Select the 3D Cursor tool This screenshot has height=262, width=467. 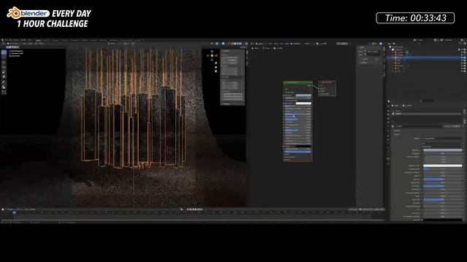[x=4, y=57]
